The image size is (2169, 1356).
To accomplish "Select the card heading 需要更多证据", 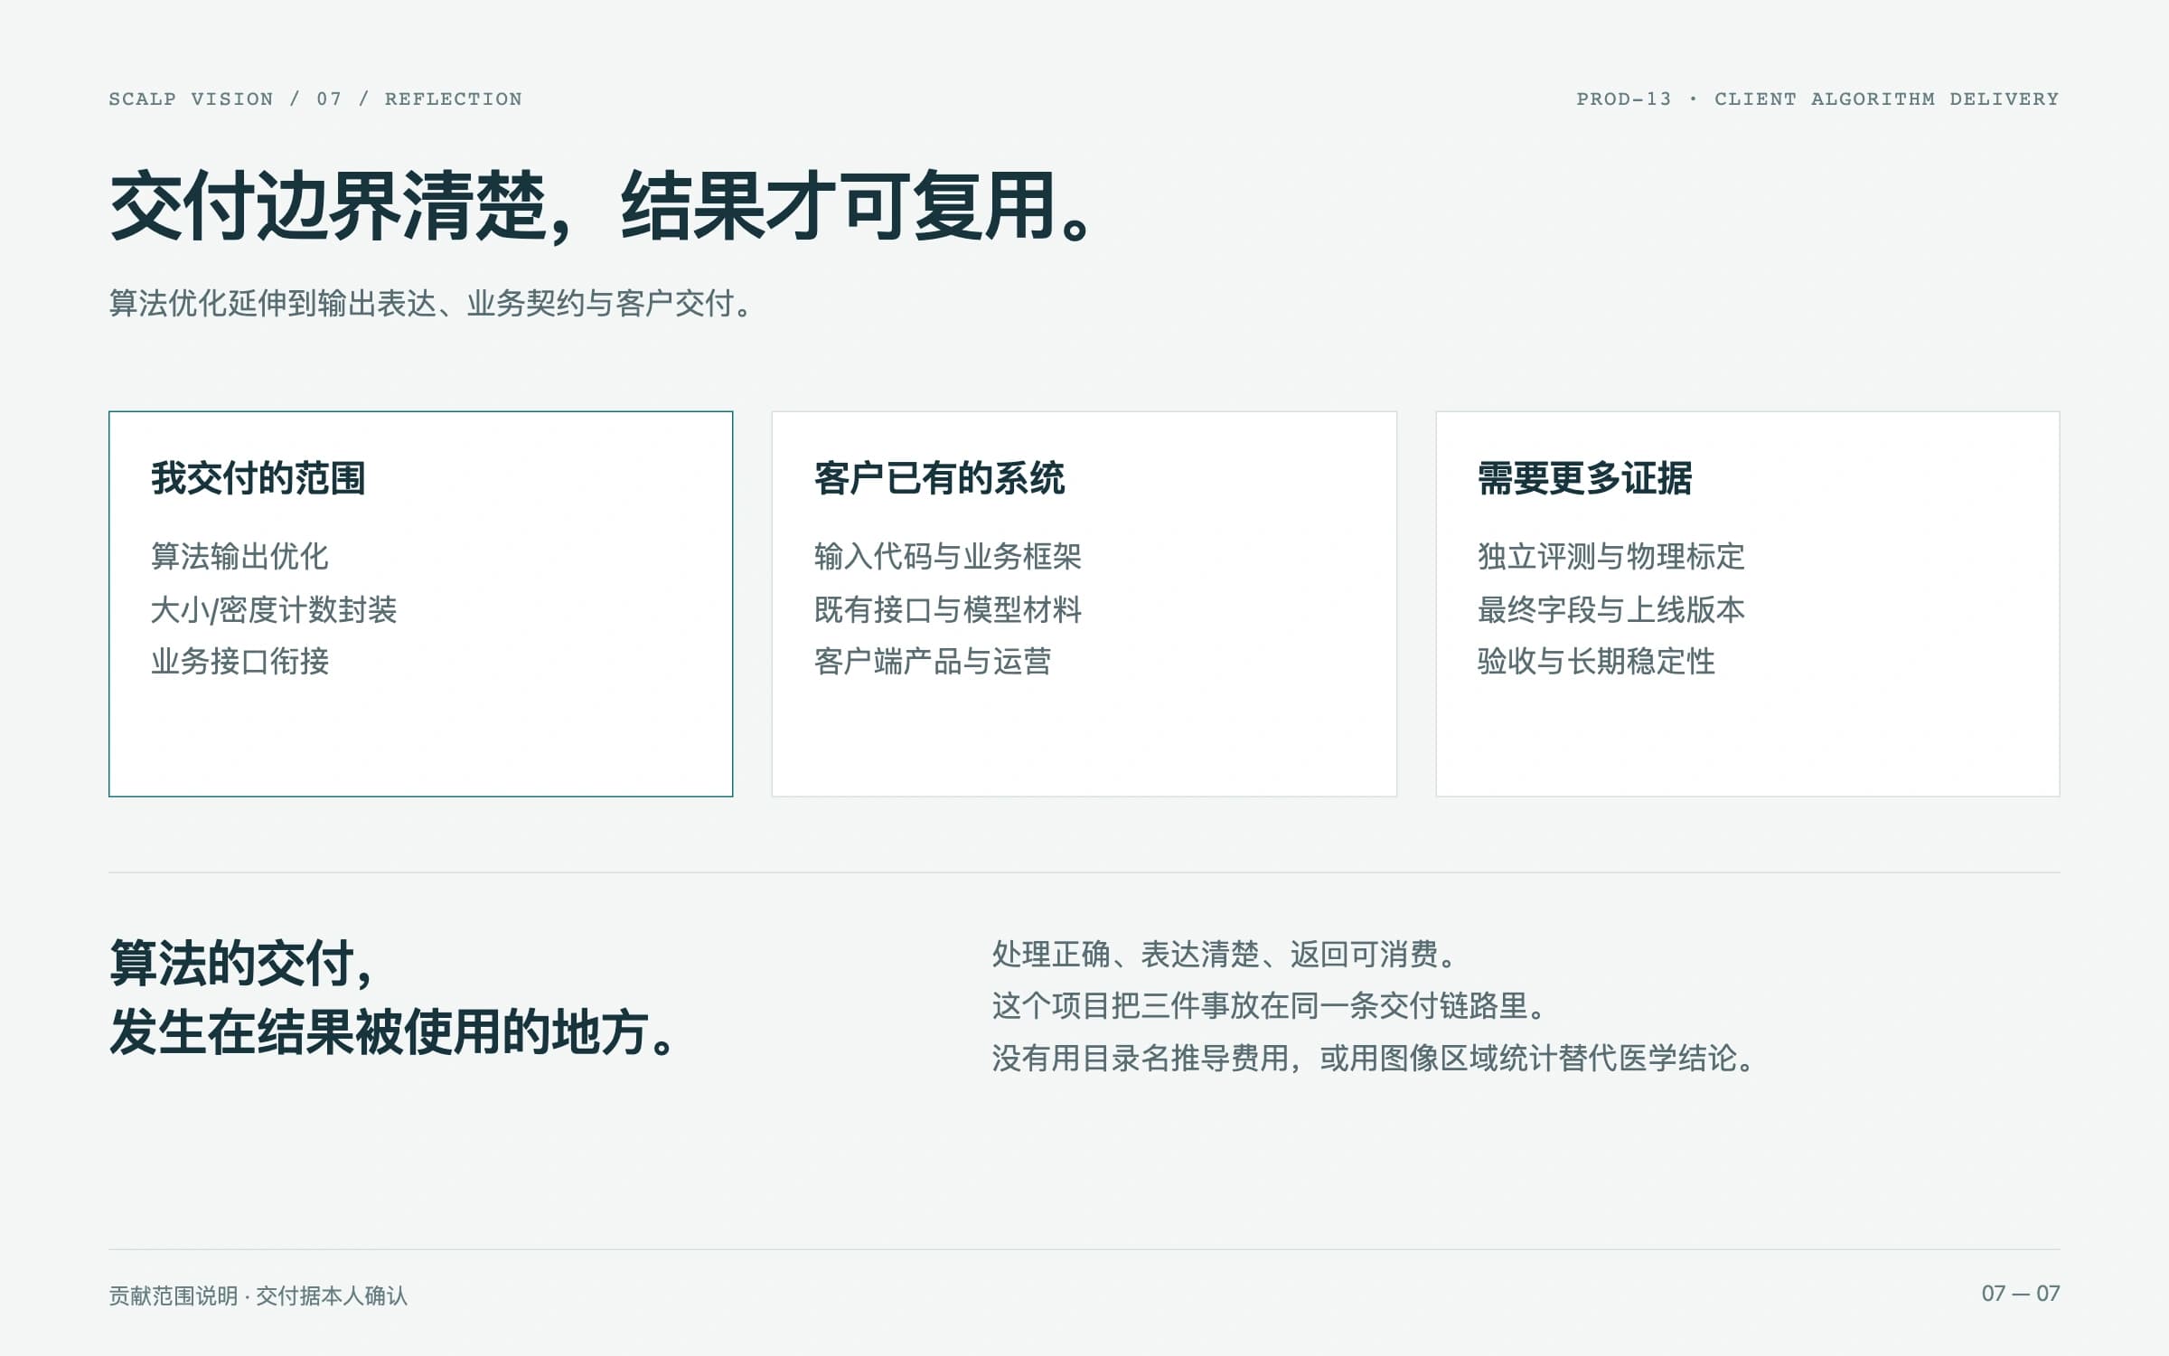I will [1584, 478].
